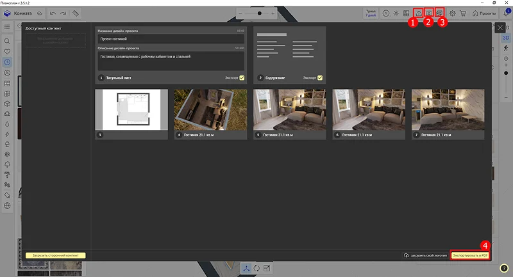Image resolution: width=513 pixels, height=277 pixels.
Task: Click the search magnifier in left sidebar
Action: point(7,41)
